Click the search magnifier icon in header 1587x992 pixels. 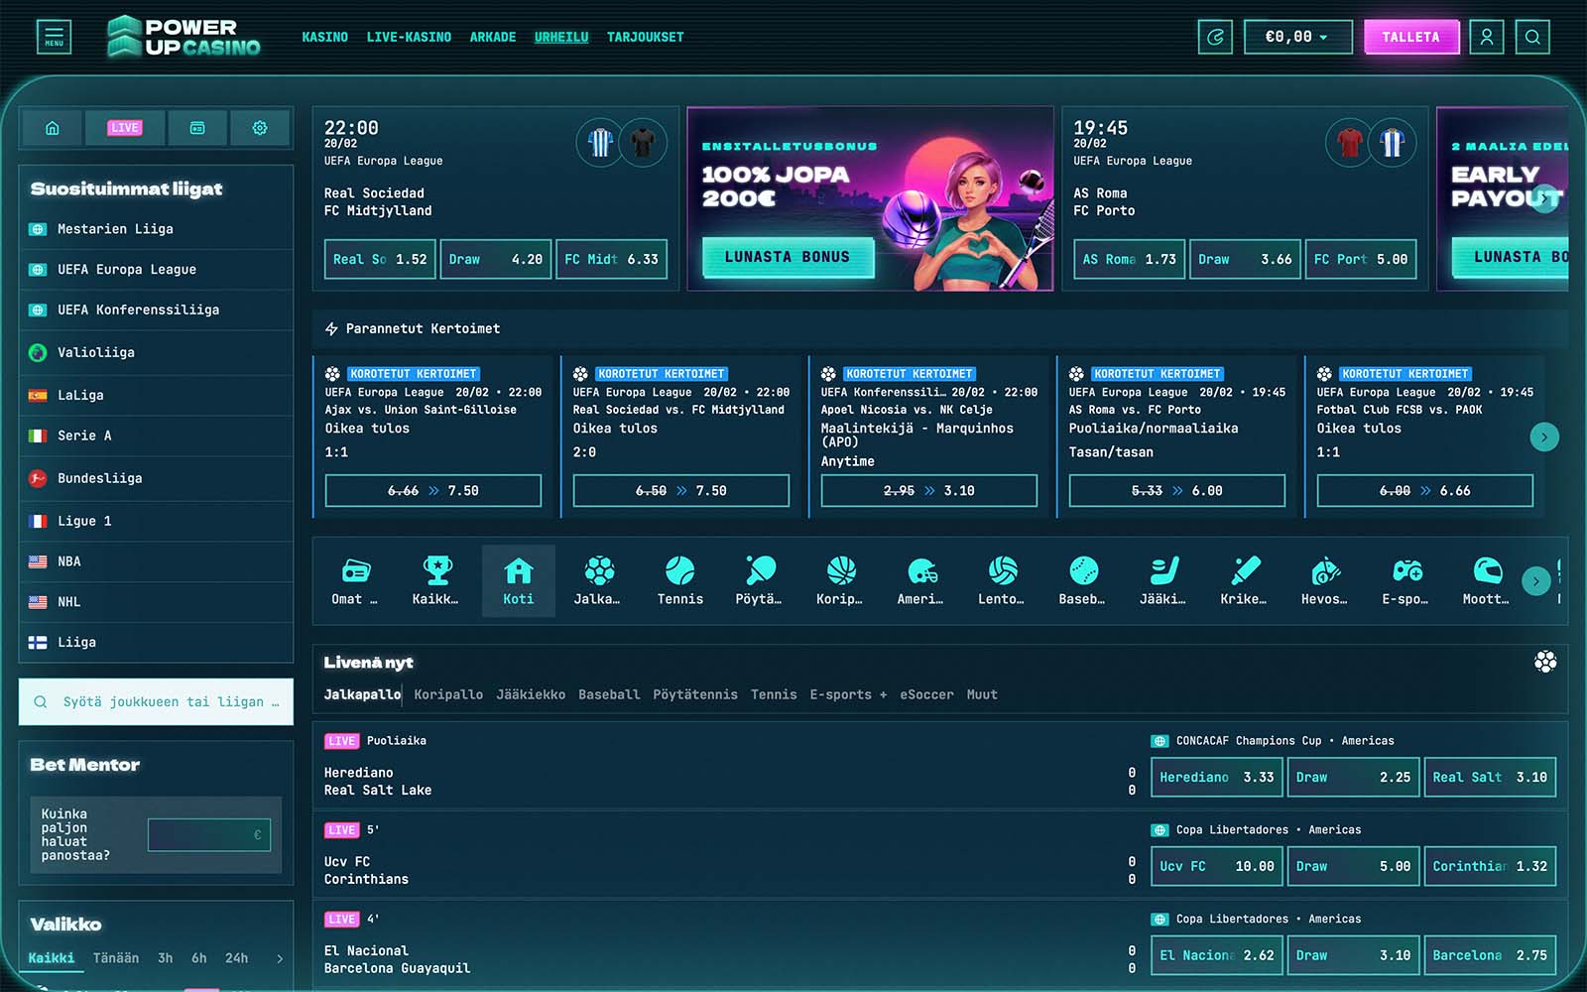(x=1532, y=38)
